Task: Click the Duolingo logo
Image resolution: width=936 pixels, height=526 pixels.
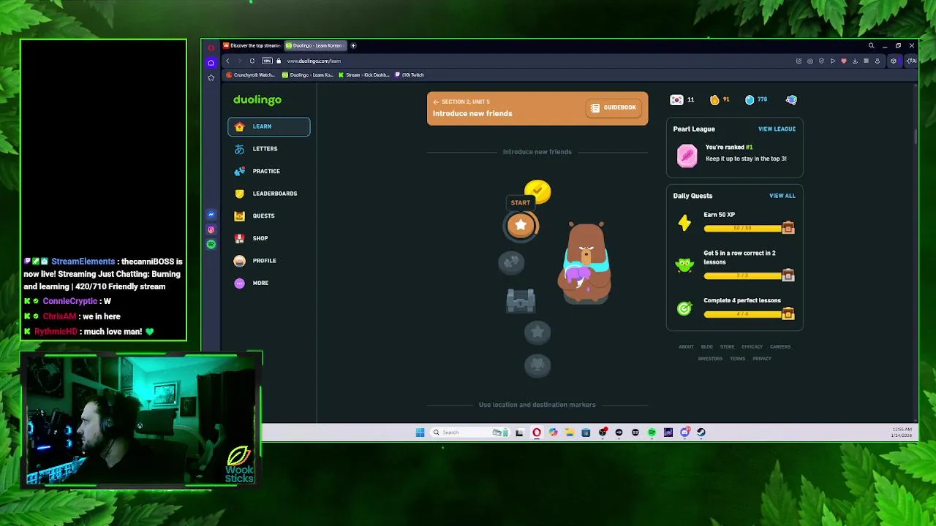Action: (x=257, y=99)
